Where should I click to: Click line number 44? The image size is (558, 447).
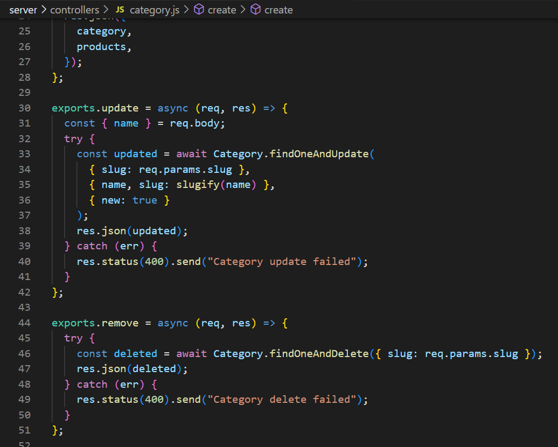25,323
